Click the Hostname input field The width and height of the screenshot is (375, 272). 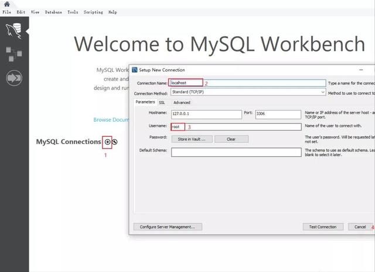click(206, 114)
